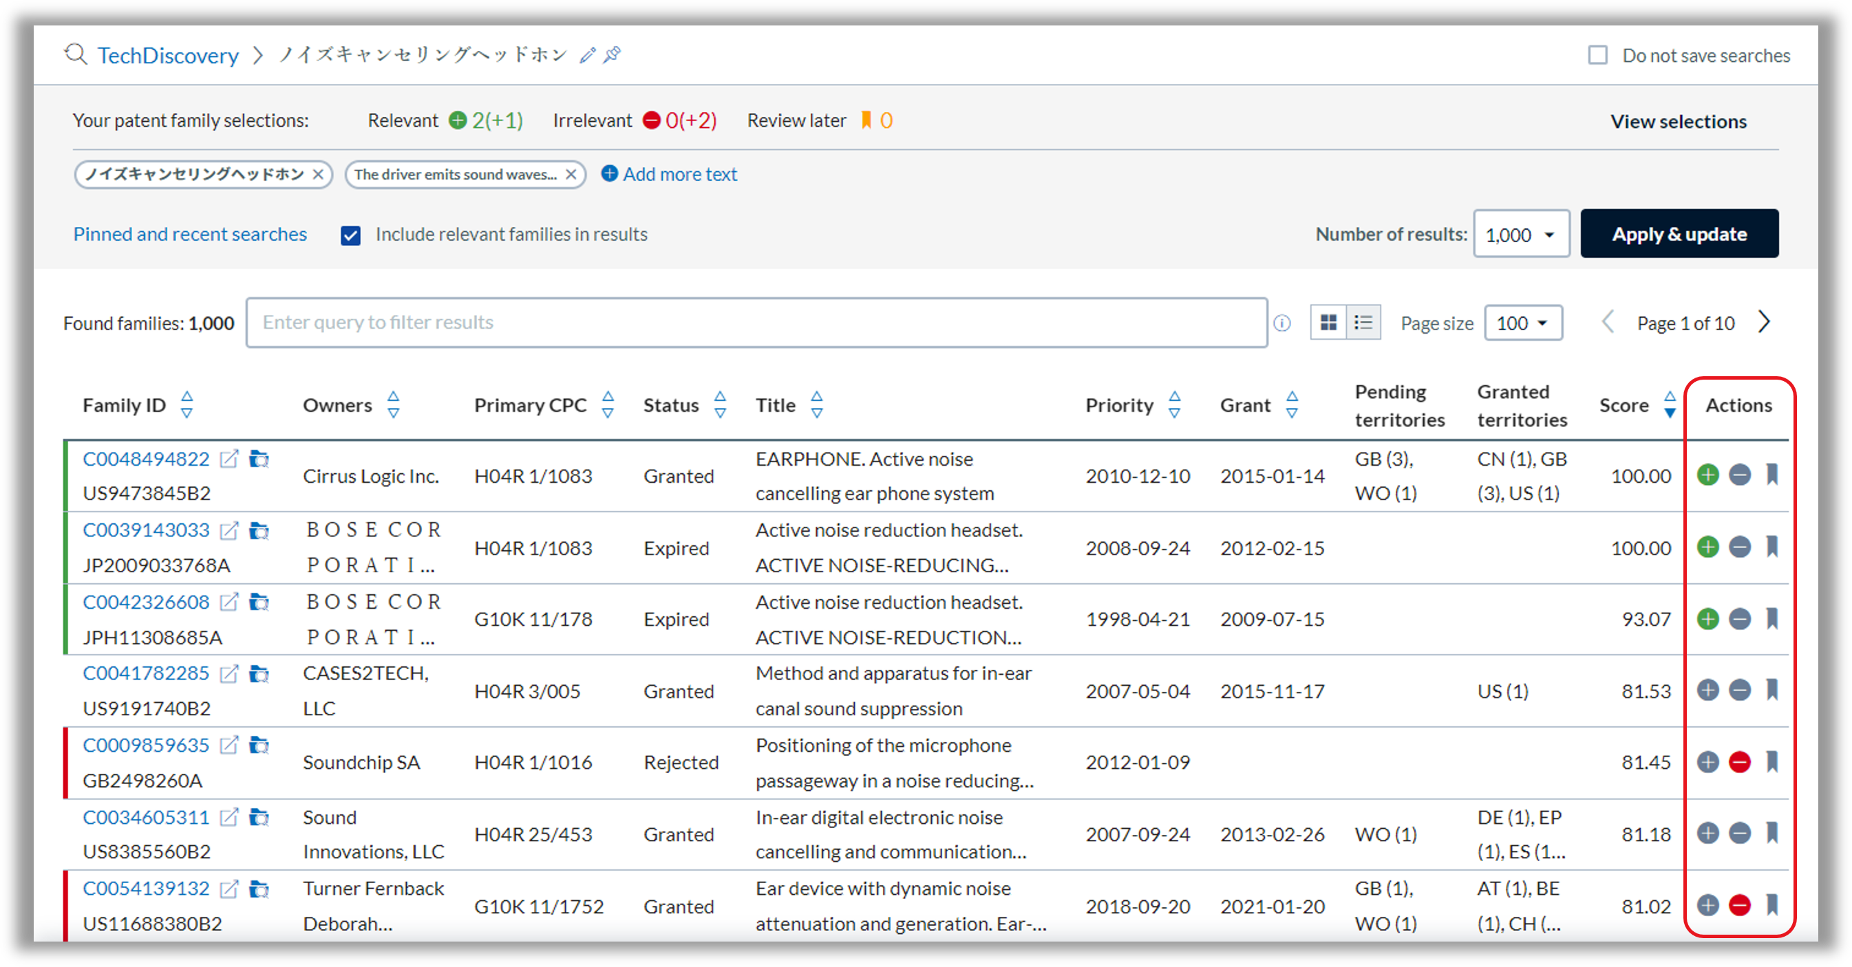Open C0039143033 external link icon
Screen dimensions: 1852x967
point(228,530)
